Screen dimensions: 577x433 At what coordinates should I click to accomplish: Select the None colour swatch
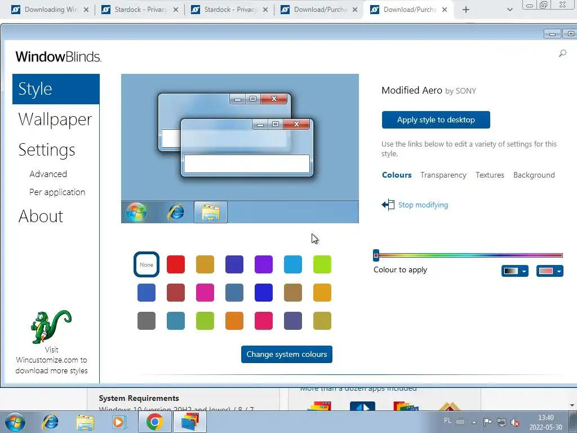tap(147, 264)
